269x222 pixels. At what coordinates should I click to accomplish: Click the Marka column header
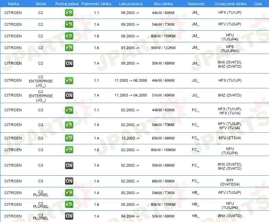[x=13, y=4]
